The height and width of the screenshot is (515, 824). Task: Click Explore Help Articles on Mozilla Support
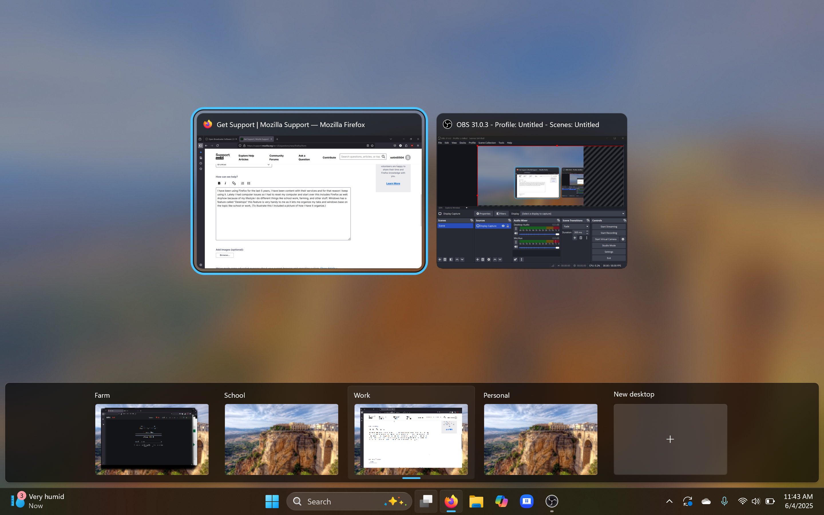point(246,157)
